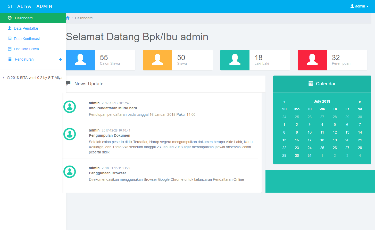Click the News Update speech bubble icon
This screenshot has width=375, height=230.
pos(68,83)
